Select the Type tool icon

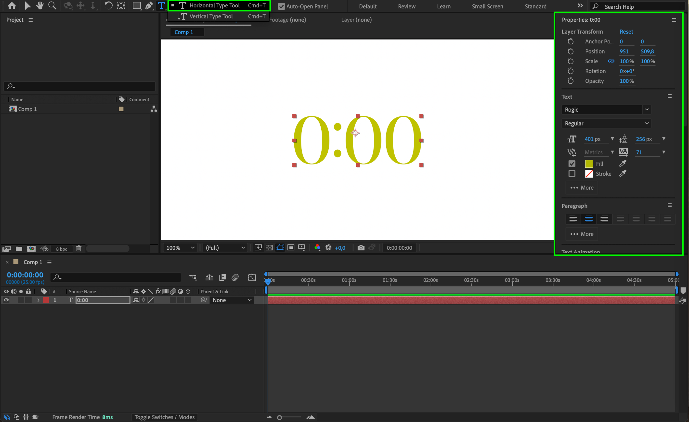click(161, 6)
